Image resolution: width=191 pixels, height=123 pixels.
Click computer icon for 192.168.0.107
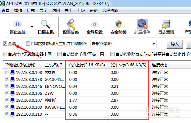point(13,100)
